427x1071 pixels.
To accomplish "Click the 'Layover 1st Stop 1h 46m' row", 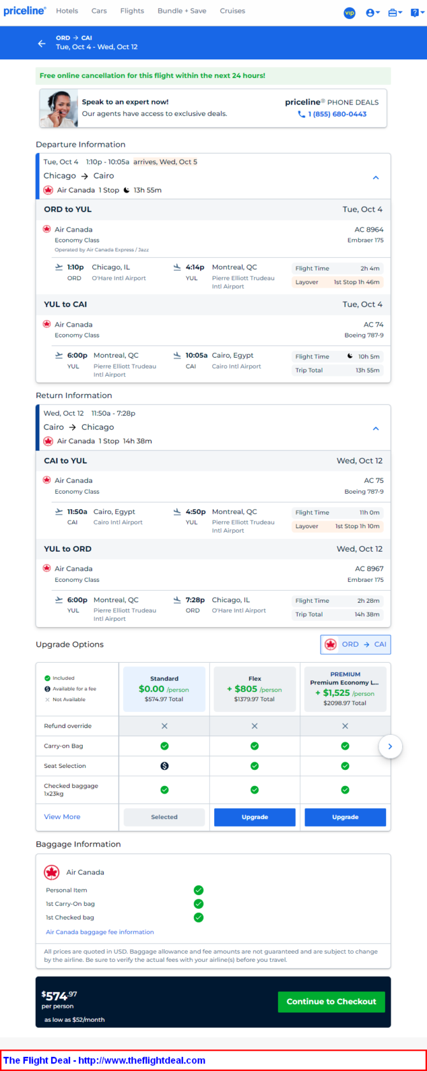I will (338, 282).
